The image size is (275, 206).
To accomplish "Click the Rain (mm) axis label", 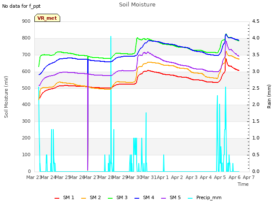I will pos(269,97).
